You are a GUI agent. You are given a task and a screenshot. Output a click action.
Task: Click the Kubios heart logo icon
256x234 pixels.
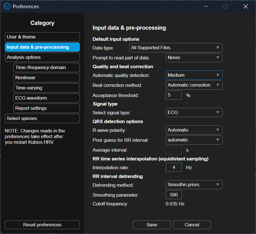pos(7,6)
